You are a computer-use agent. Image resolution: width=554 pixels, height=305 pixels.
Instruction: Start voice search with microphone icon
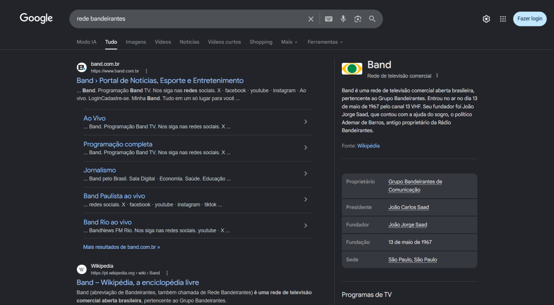click(343, 19)
